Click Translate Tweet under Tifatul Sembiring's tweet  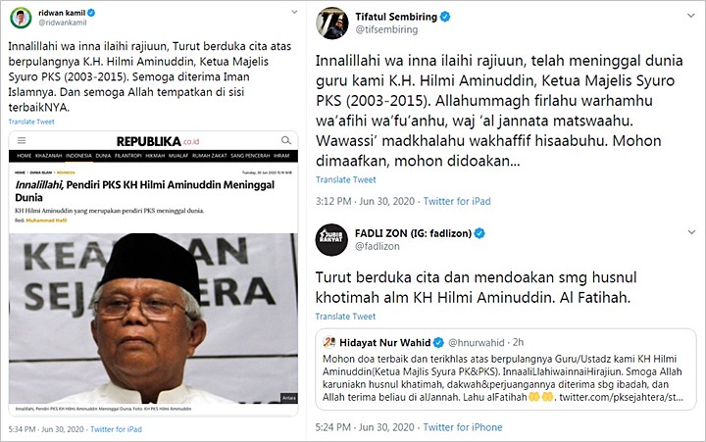coord(346,179)
